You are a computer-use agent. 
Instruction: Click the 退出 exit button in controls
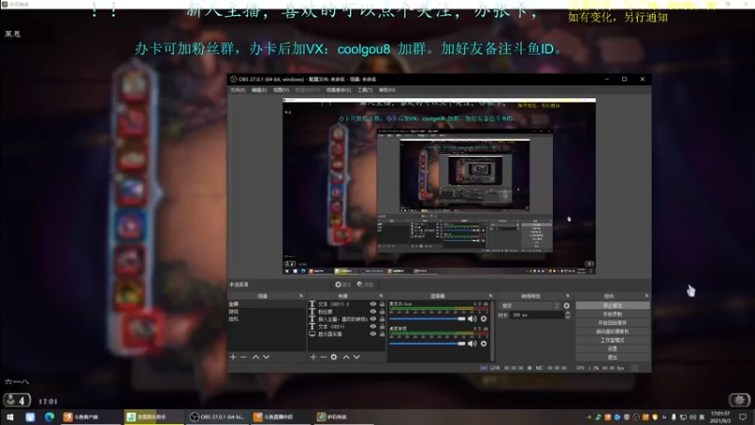point(612,358)
